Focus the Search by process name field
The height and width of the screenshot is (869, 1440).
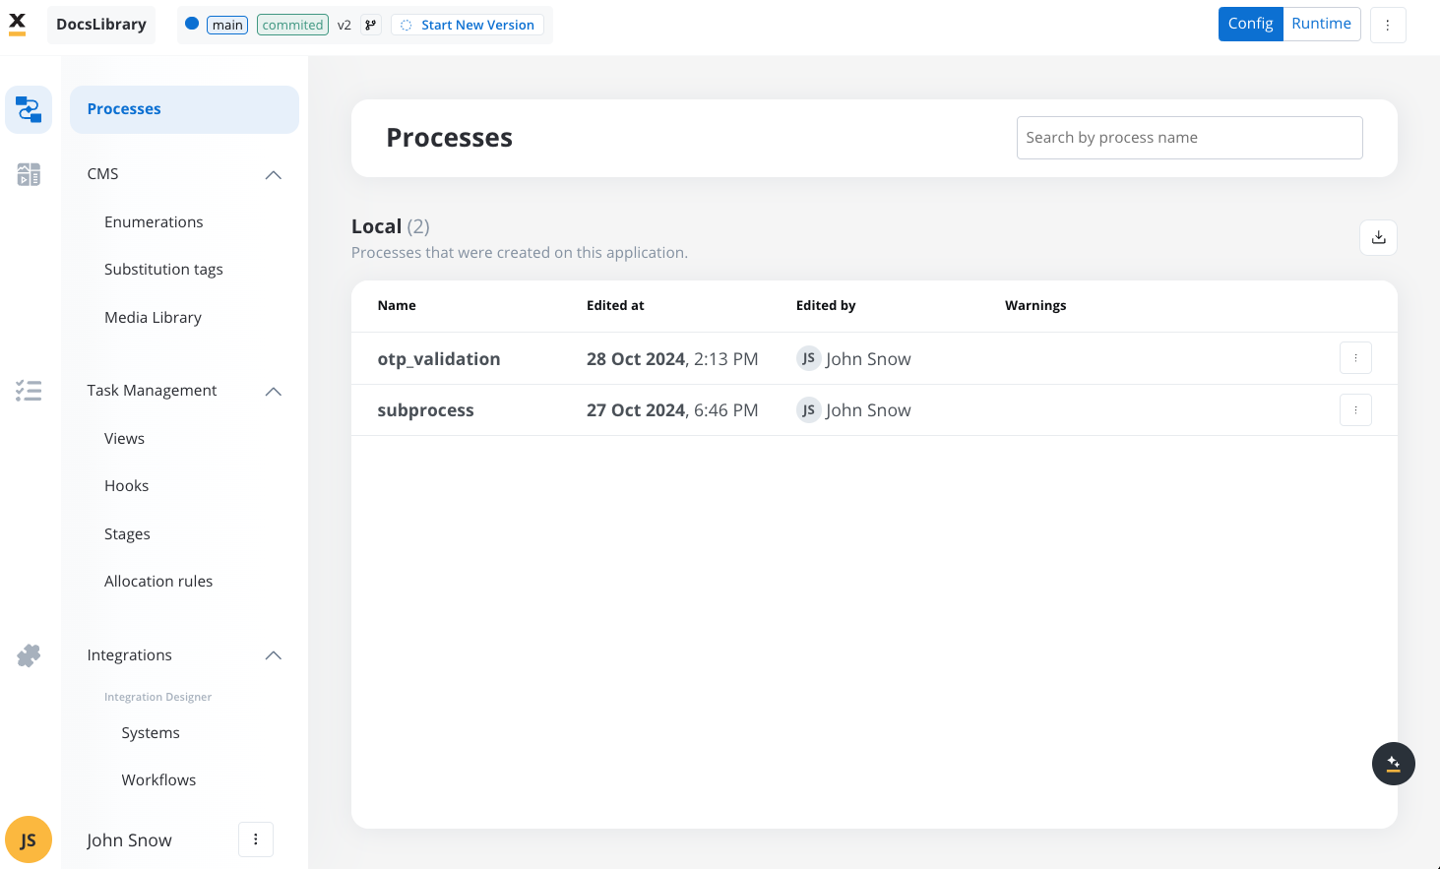click(1189, 138)
